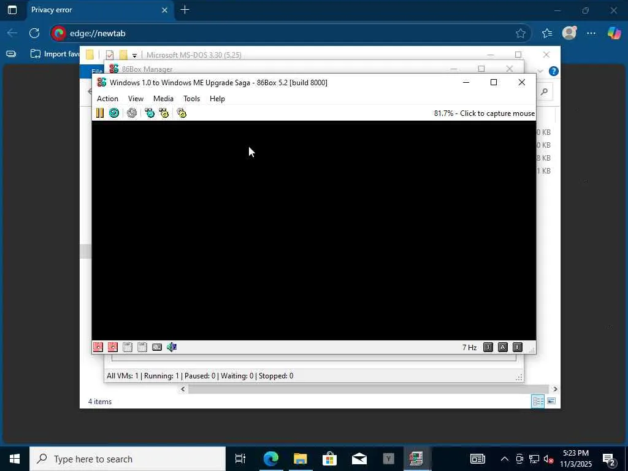
Task: Open the Edge Favorites list icon
Action: pyautogui.click(x=547, y=34)
